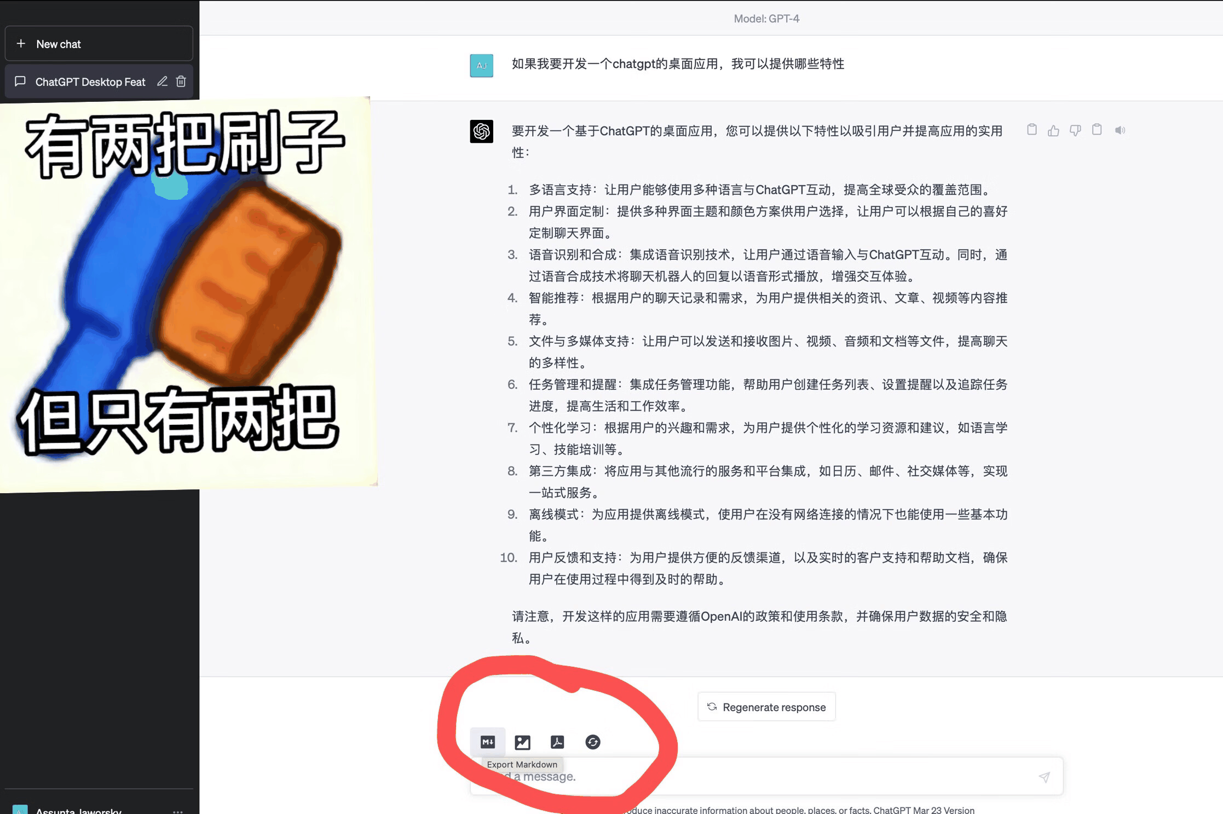Export the conversation as PDF
This screenshot has width=1223, height=814.
pyautogui.click(x=557, y=742)
